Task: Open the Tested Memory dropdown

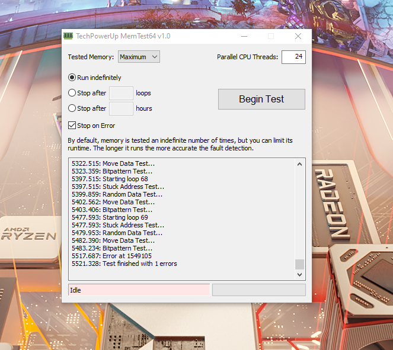Action: [139, 57]
